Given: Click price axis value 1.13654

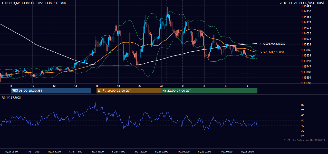Looking at the screenshot, I should pyautogui.click(x=306, y=78).
